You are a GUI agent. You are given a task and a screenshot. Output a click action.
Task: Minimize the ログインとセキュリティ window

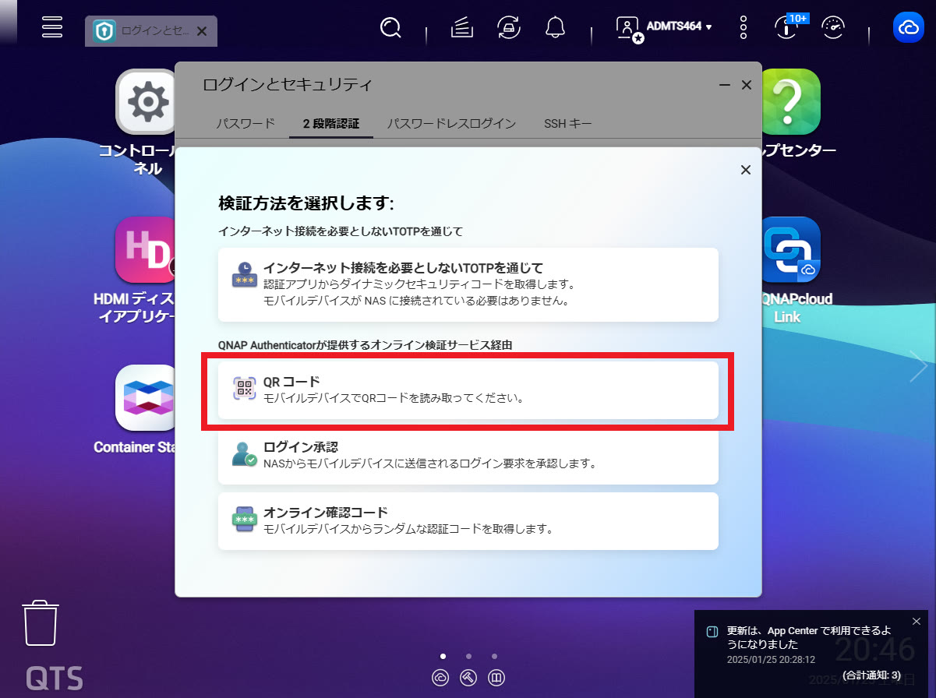pyautogui.click(x=725, y=85)
